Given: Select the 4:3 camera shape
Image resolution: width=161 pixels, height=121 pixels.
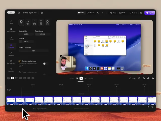Looking at the screenshot, I should pyautogui.click(x=41, y=22).
